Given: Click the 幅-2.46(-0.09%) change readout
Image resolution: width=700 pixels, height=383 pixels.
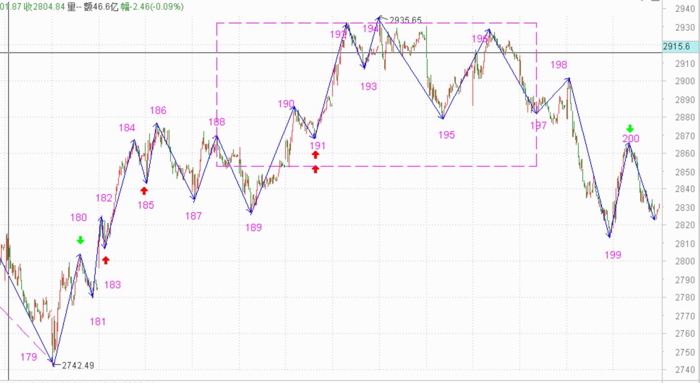Looking at the screenshot, I should 152,7.
